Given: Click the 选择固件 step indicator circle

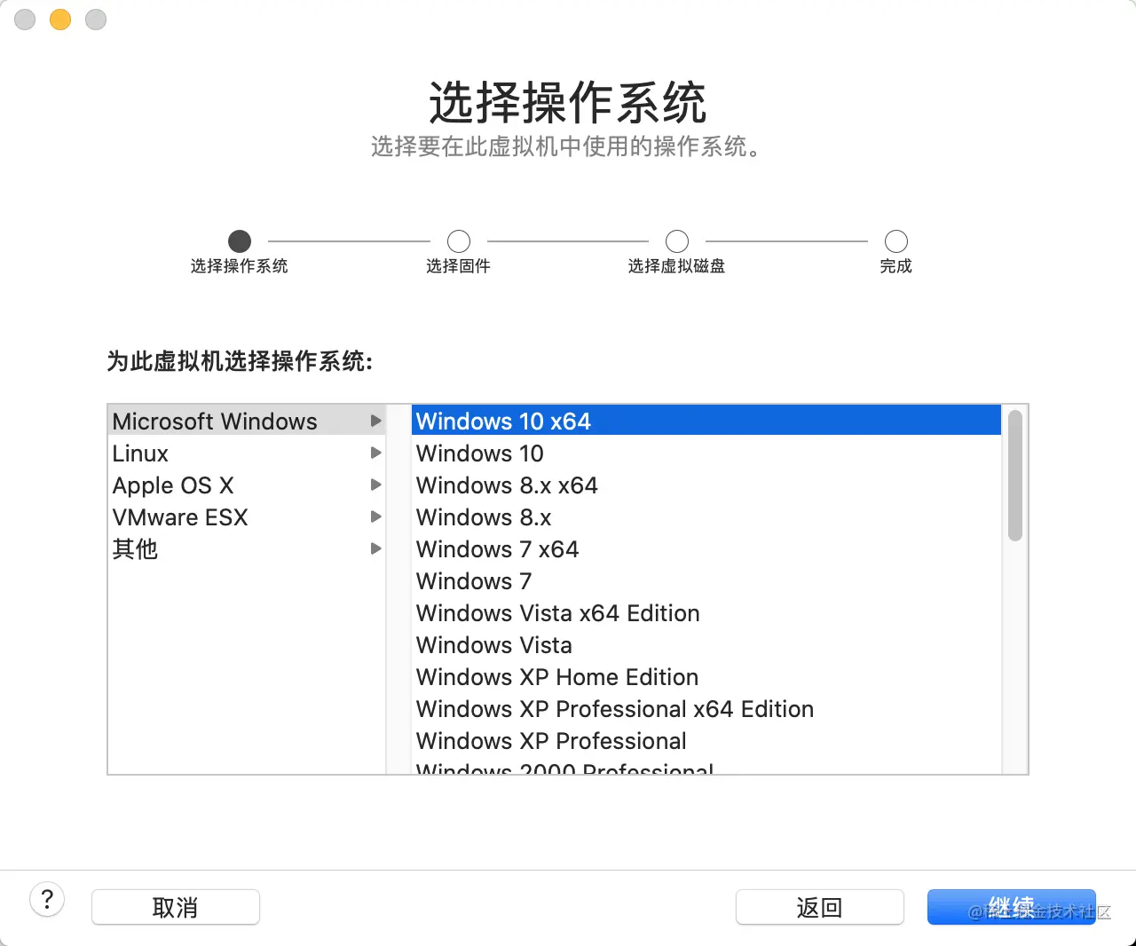Looking at the screenshot, I should [459, 240].
